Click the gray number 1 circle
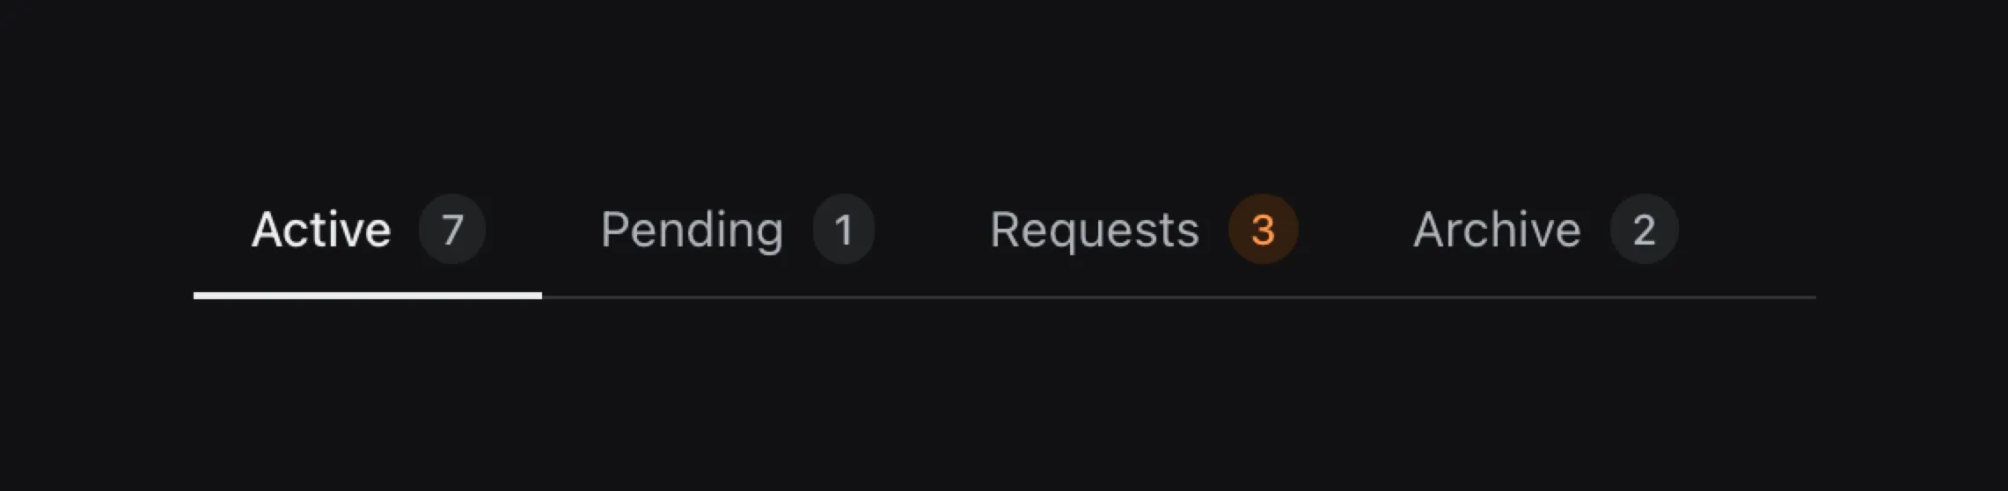The image size is (2008, 491). [x=843, y=230]
